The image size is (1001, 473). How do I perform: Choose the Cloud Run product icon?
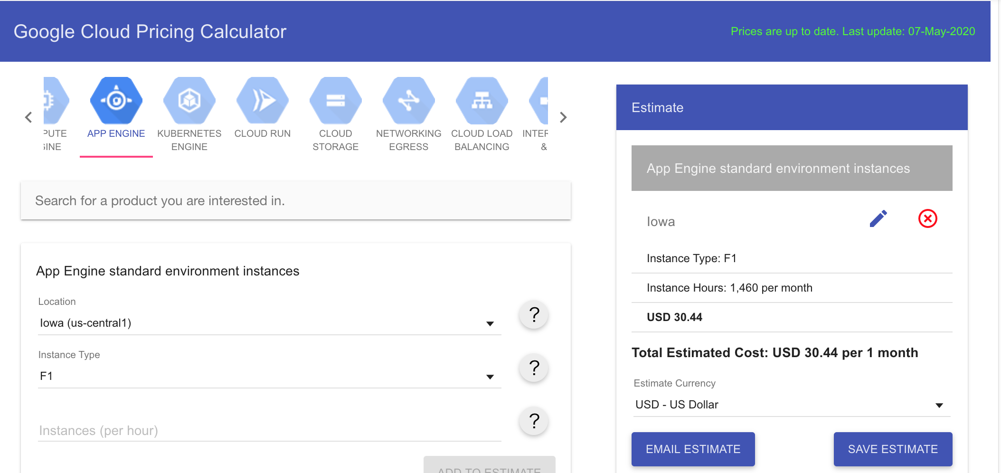(263, 101)
